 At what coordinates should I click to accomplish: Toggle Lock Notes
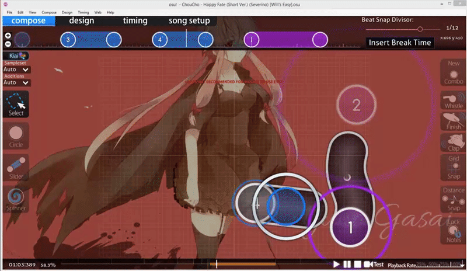[x=454, y=231]
